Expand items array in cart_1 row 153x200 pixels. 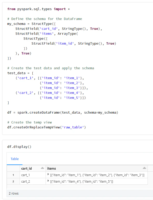click(x=48, y=174)
